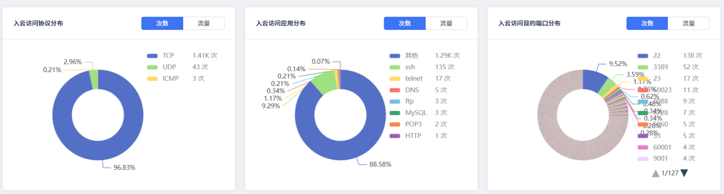Click telnet legend icon

point(395,79)
